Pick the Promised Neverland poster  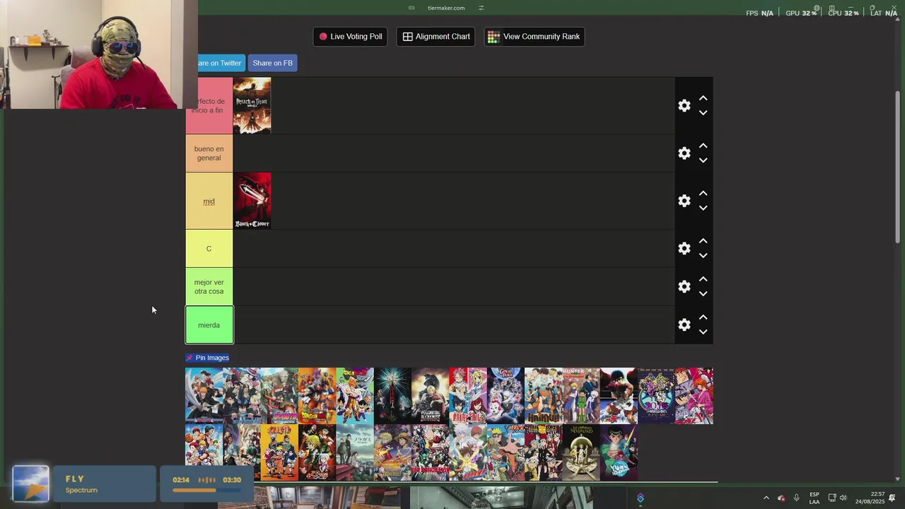pos(580,452)
